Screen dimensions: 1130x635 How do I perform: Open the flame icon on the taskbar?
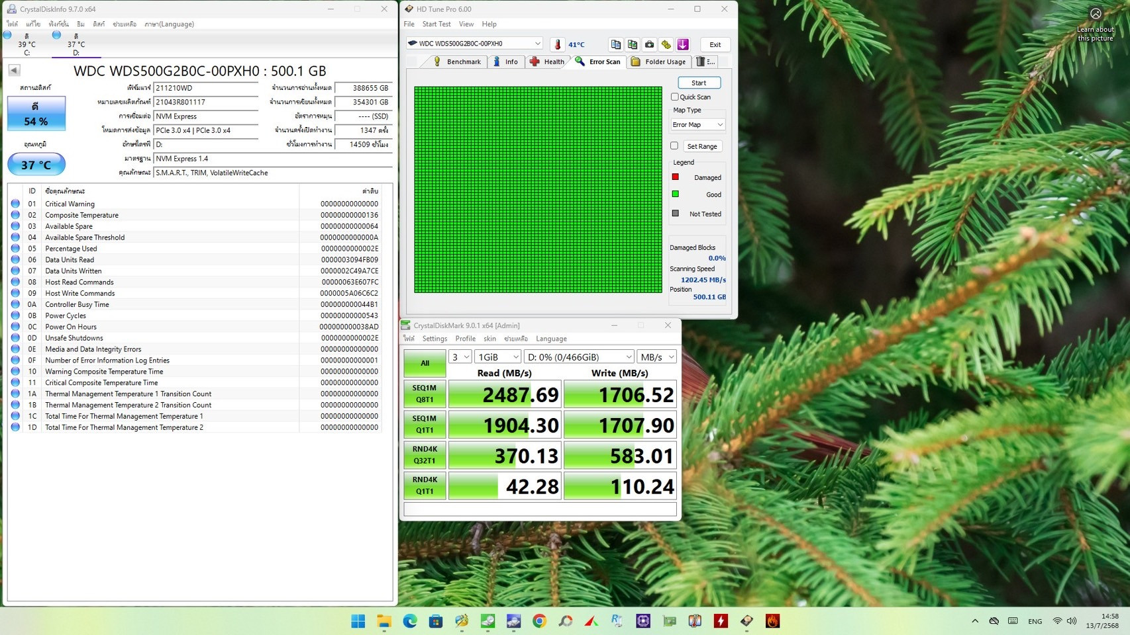pyautogui.click(x=772, y=621)
